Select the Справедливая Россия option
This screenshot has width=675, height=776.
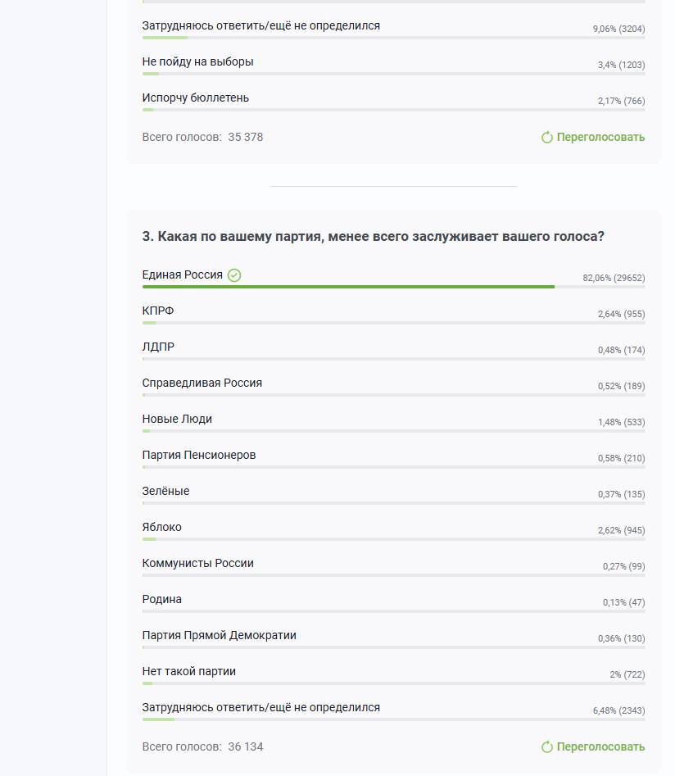202,383
